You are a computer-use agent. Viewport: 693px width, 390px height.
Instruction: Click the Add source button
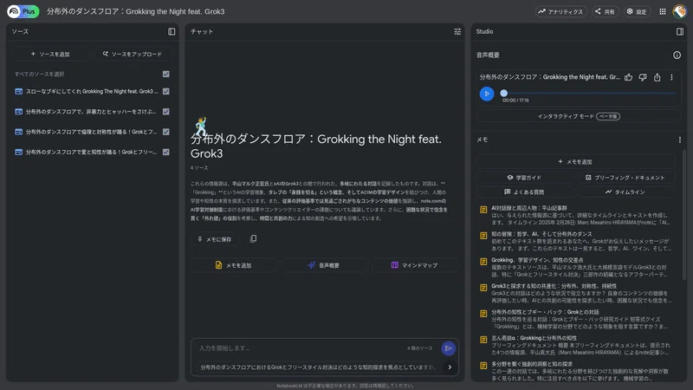(51, 54)
